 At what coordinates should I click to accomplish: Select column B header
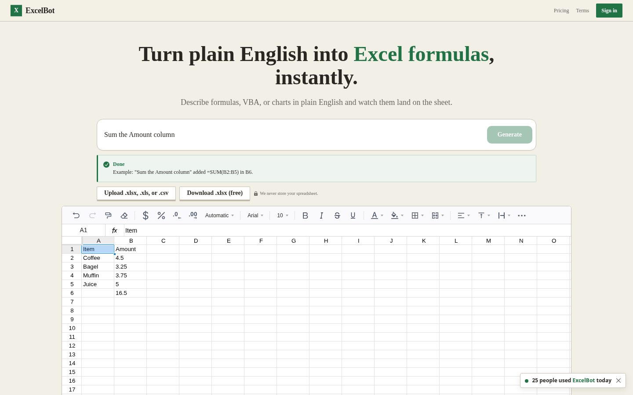click(131, 241)
